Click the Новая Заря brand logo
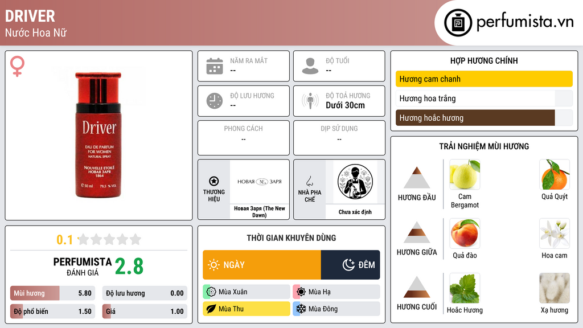The image size is (583, 328). point(260,182)
